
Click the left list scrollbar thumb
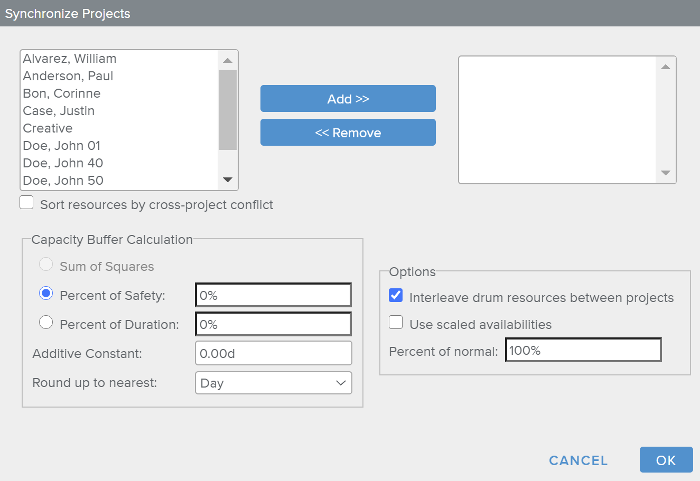[227, 110]
